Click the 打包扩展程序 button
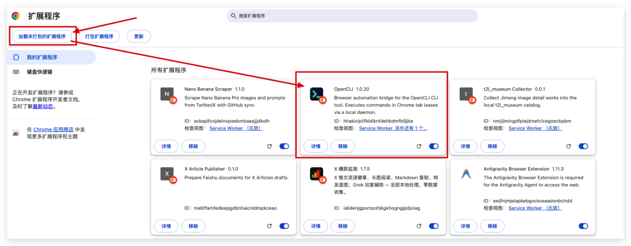Image resolution: width=631 pixels, height=246 pixels. click(x=99, y=36)
